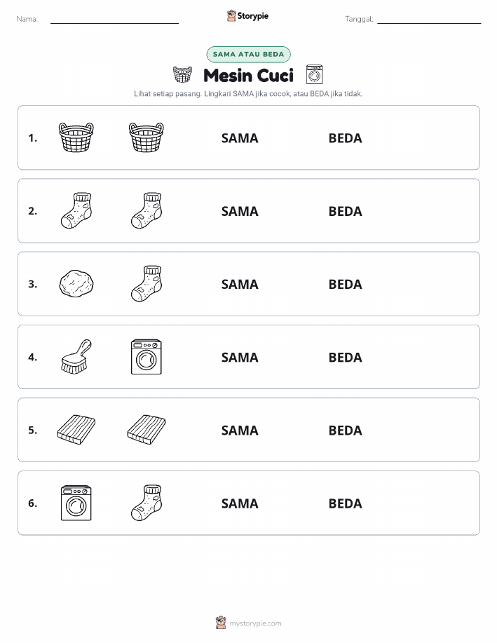Choose SAMA for row 5
Viewport: 497px width, 643px height.
(240, 430)
